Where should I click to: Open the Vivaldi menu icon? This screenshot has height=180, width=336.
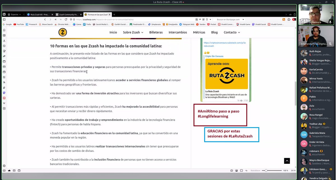point(4,15)
